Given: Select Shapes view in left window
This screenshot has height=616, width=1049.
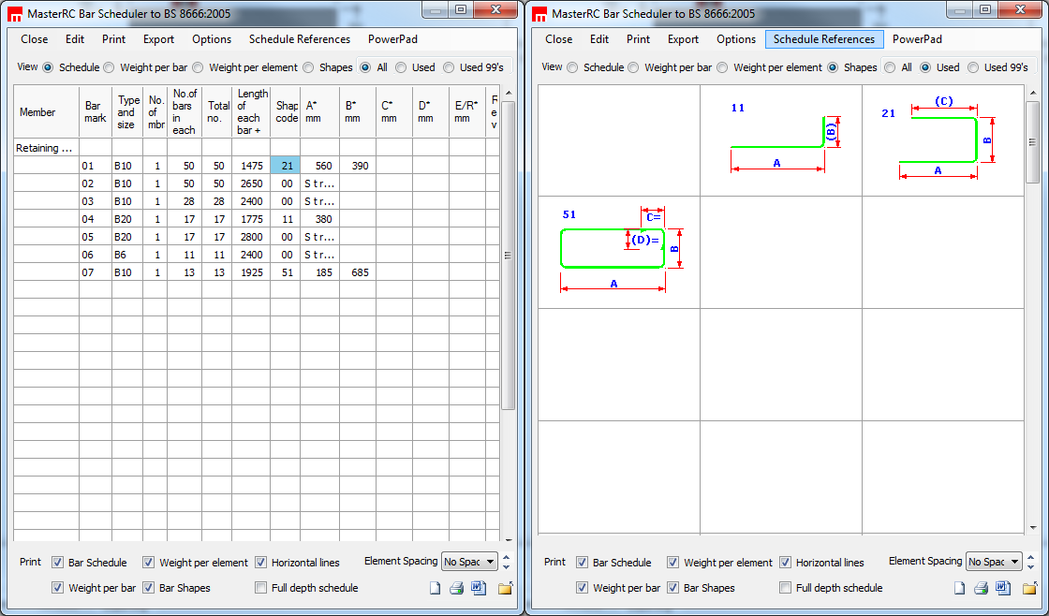Looking at the screenshot, I should click(308, 67).
